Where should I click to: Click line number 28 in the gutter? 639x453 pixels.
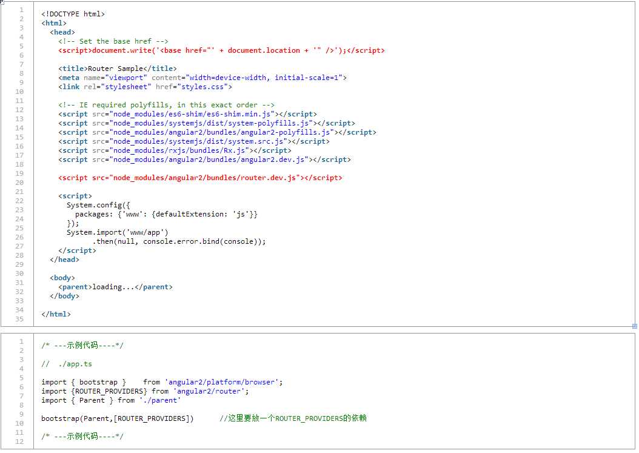(x=19, y=256)
